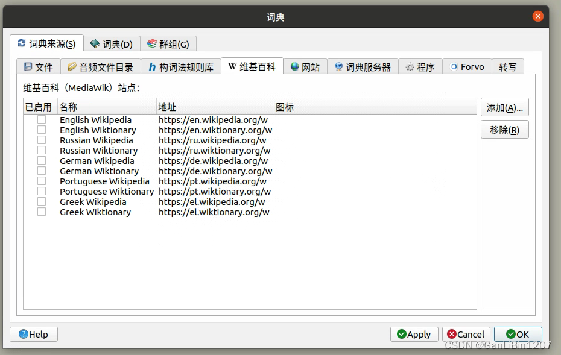561x355 pixels.
Task: Open the 音频文件目录 sub-tab
Action: pyautogui.click(x=101, y=67)
